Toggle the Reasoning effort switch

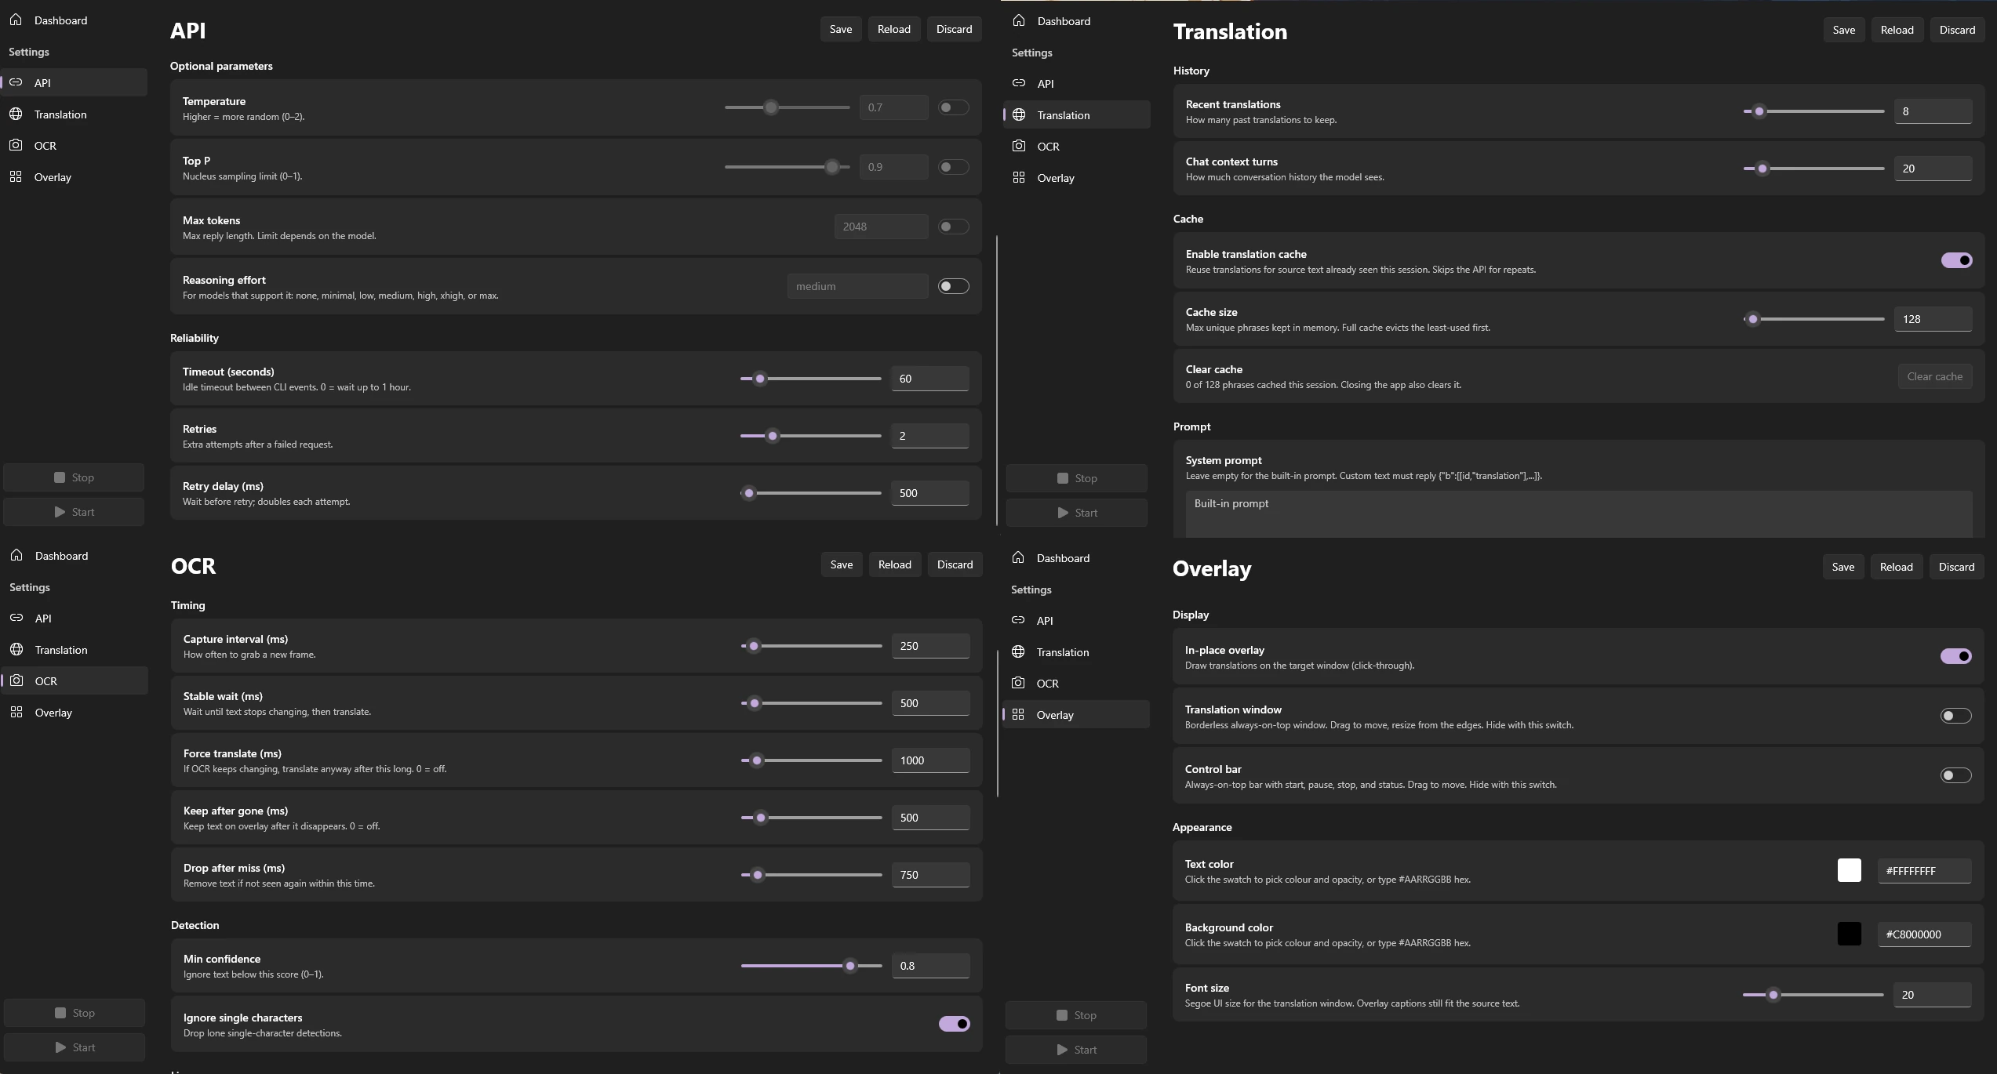tap(954, 286)
